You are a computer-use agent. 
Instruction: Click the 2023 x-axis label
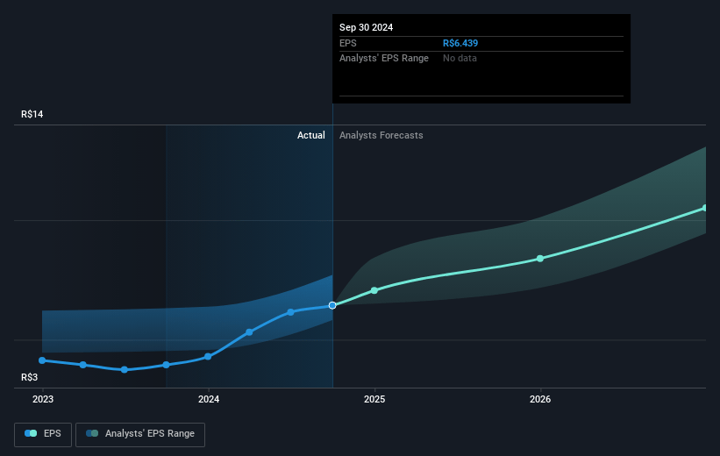pos(43,400)
